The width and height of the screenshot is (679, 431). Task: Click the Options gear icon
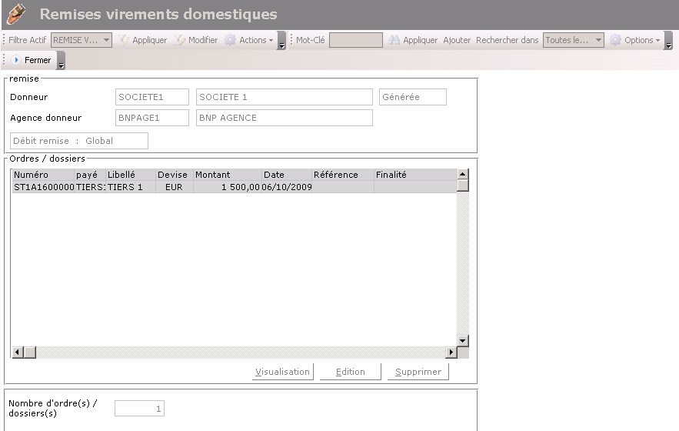pos(615,40)
